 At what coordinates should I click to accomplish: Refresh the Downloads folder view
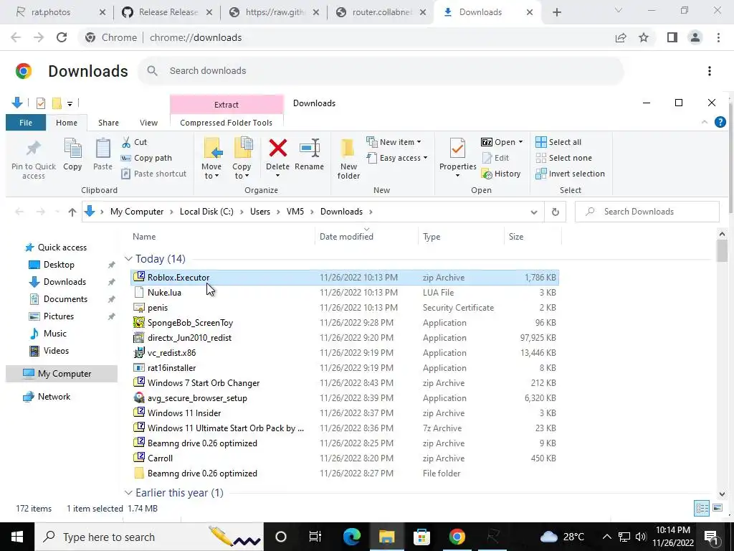pyautogui.click(x=556, y=212)
